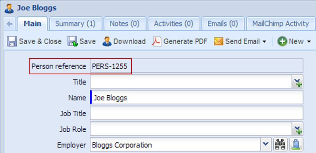Click the Job Role input field

tap(191, 129)
